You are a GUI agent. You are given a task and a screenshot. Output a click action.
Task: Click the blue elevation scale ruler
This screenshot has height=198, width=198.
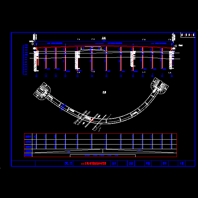[25, 60]
